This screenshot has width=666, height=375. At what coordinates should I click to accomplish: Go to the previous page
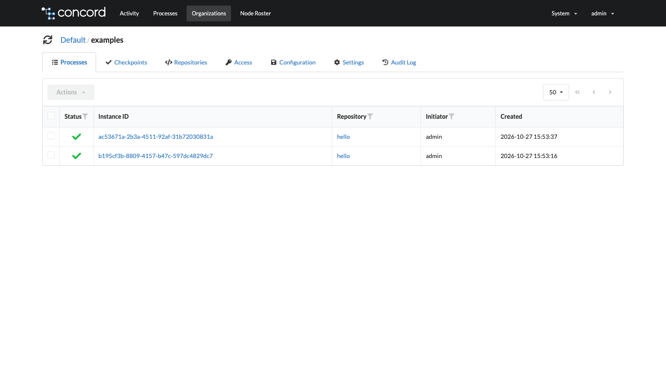(x=594, y=92)
